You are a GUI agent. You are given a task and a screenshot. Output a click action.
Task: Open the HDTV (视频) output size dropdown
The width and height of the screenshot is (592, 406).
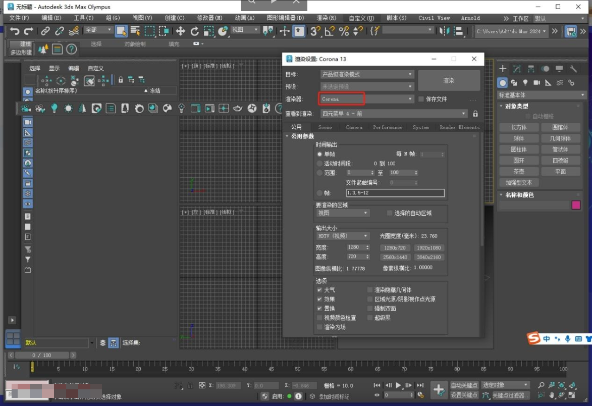tap(343, 236)
